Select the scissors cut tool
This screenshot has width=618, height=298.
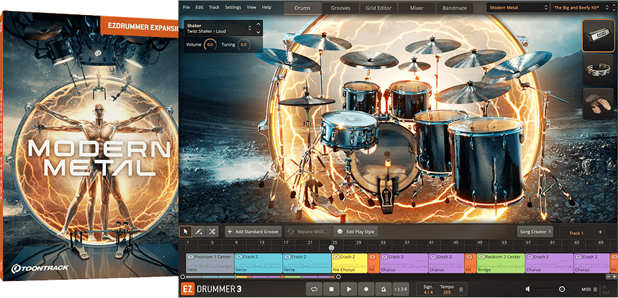(x=212, y=232)
